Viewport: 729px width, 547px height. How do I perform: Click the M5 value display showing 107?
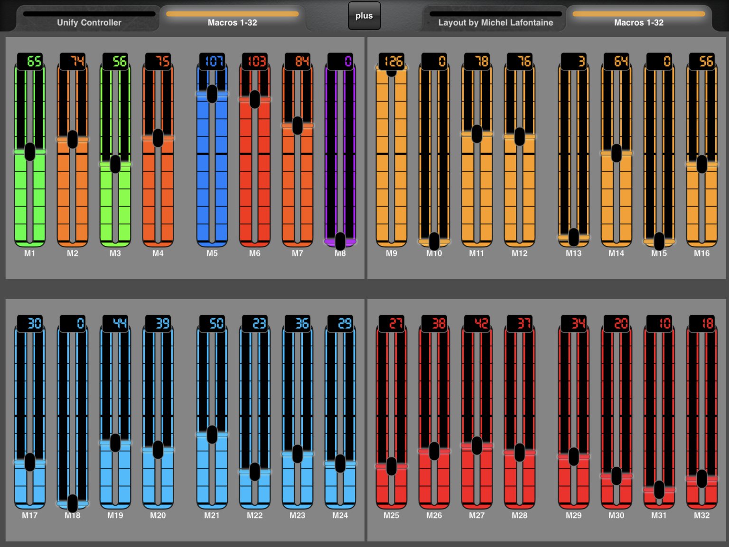212,61
